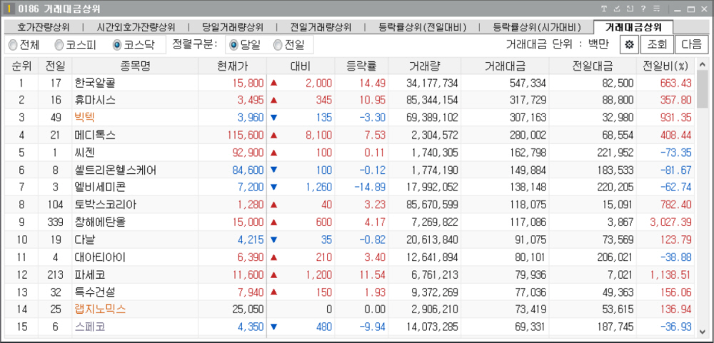Image resolution: width=714 pixels, height=343 pixels.
Task: Click the 거래대금 column header
Action: [x=505, y=66]
